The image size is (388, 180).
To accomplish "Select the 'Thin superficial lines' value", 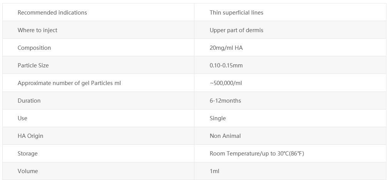I will coord(236,13).
